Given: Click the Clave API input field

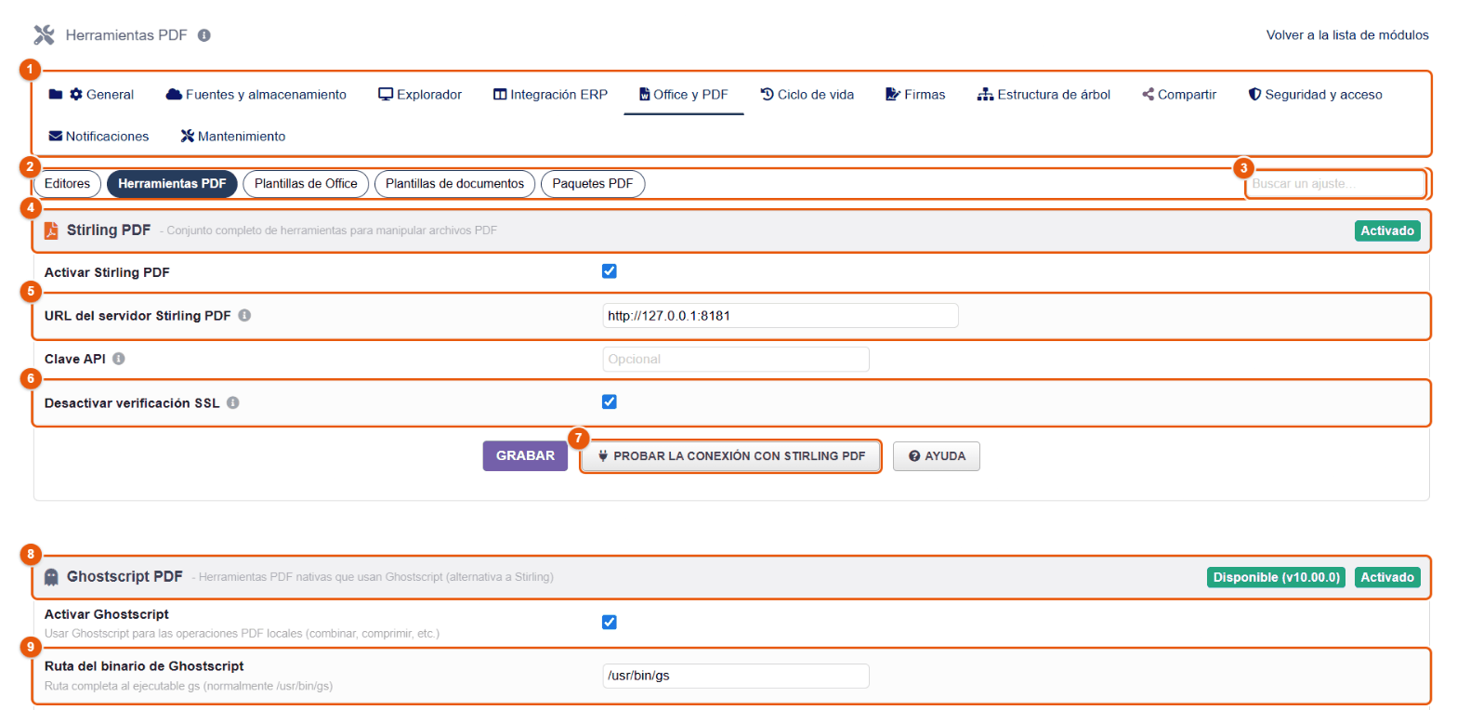Looking at the screenshot, I should [736, 359].
